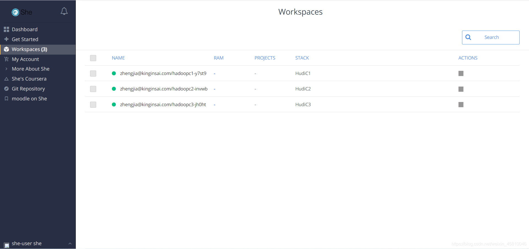
Task: Check the box for hadoopc1-y7st9
Action: click(x=93, y=73)
